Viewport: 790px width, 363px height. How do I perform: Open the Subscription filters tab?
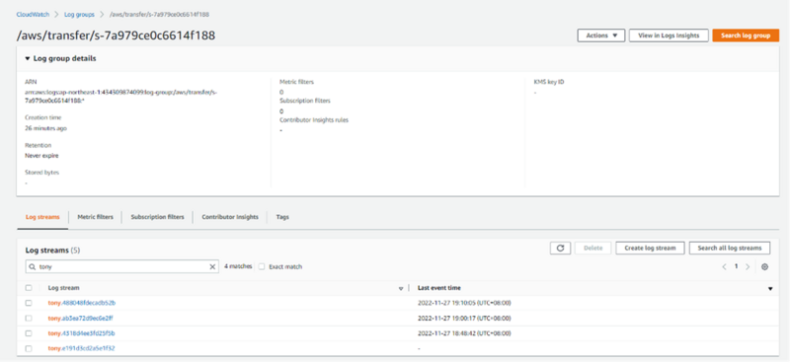pos(157,217)
